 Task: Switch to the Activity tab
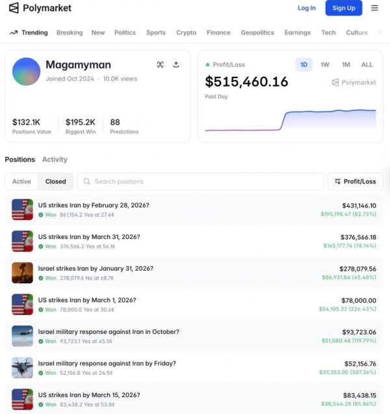tap(55, 159)
